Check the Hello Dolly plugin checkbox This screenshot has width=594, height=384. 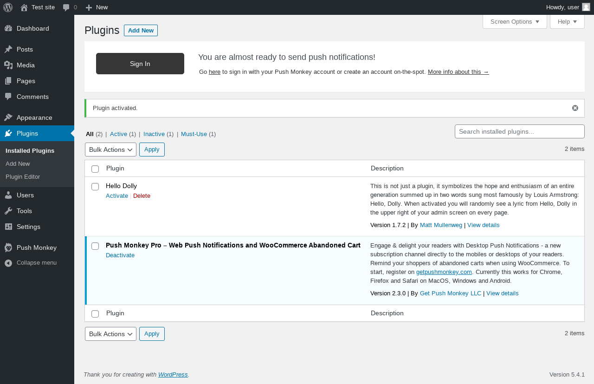click(95, 187)
